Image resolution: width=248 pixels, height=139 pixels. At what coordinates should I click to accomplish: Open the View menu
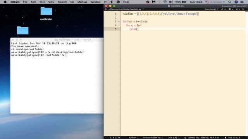51,2
